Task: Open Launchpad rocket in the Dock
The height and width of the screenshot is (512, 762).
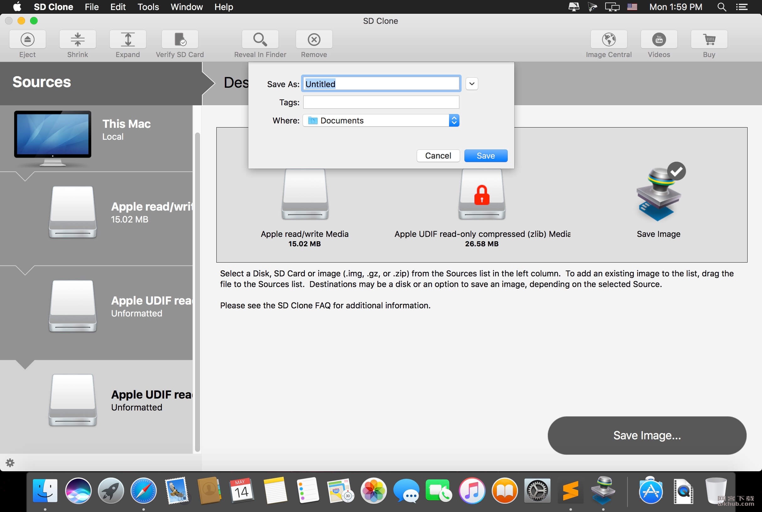Action: pyautogui.click(x=111, y=490)
